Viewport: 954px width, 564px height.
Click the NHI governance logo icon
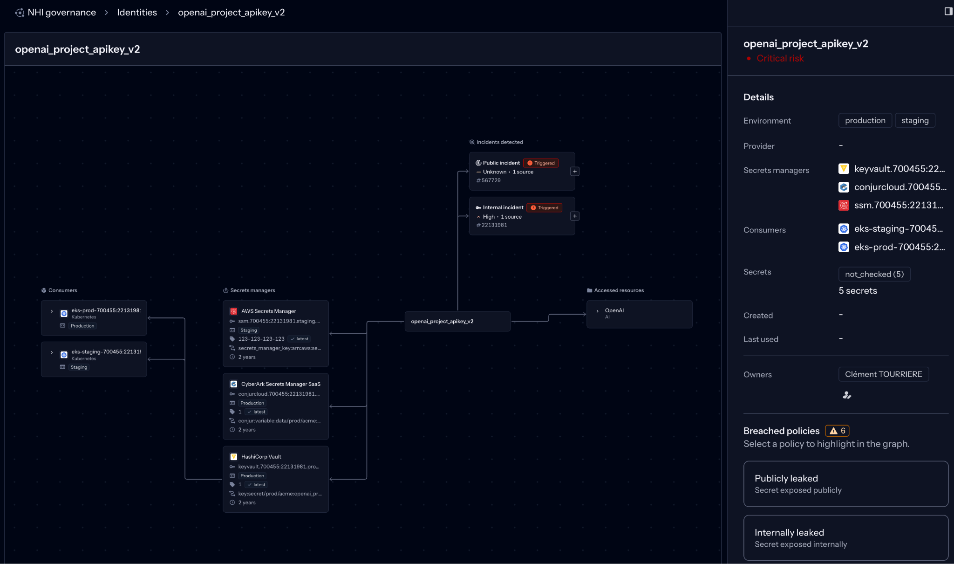coord(20,13)
